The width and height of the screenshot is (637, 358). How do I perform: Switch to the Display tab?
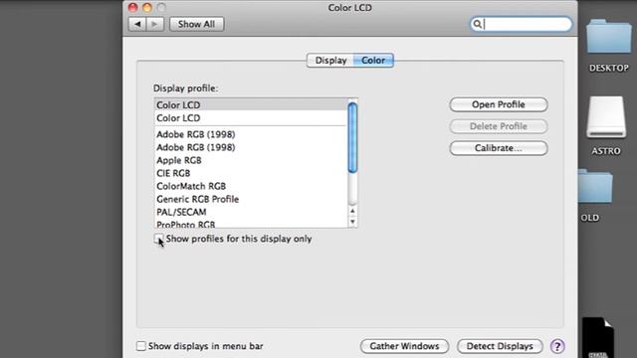point(330,61)
